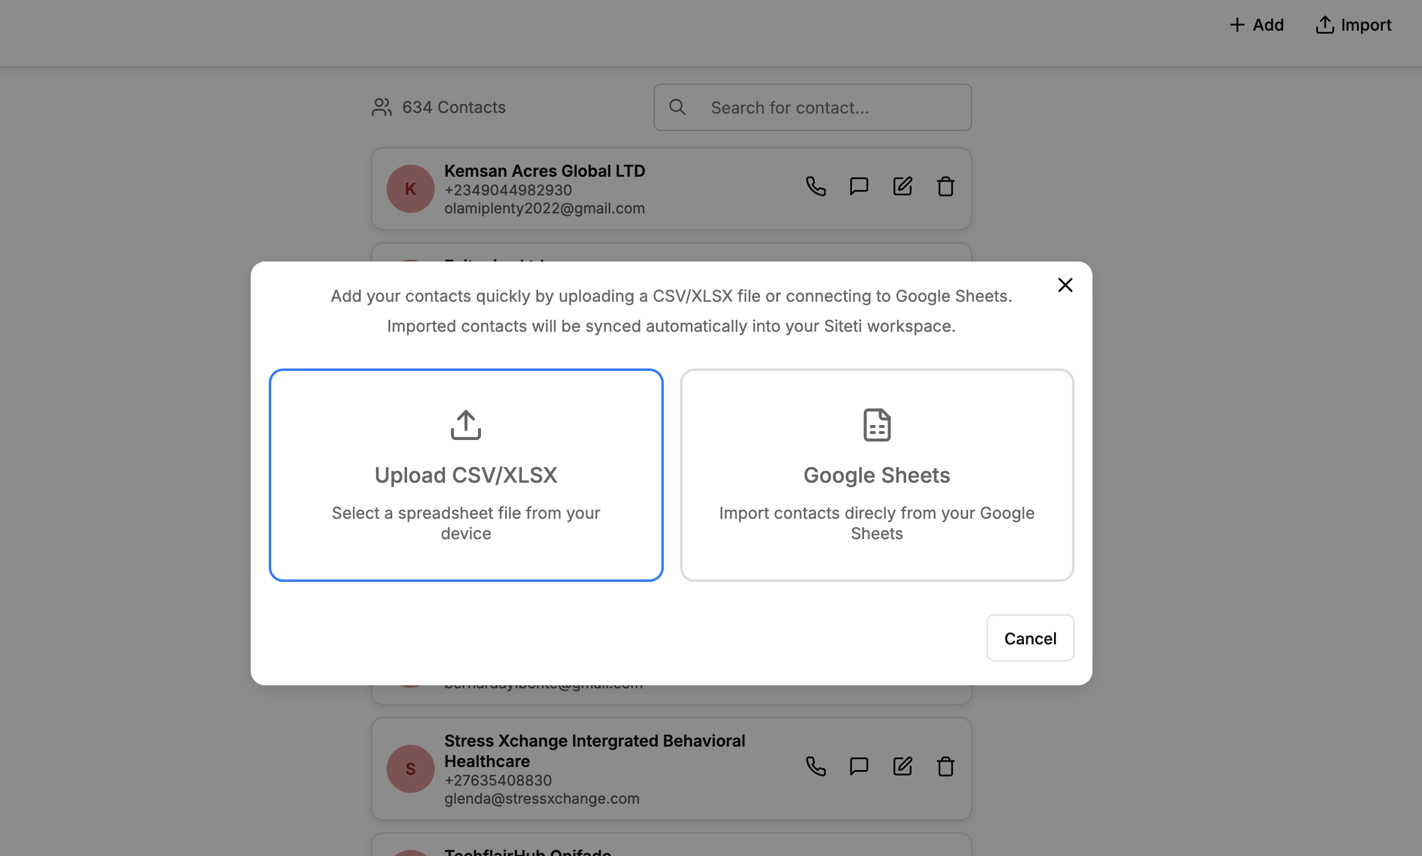Delete the Stress Xchange contact entry
Viewport: 1422px width, 856px height.
[945, 767]
